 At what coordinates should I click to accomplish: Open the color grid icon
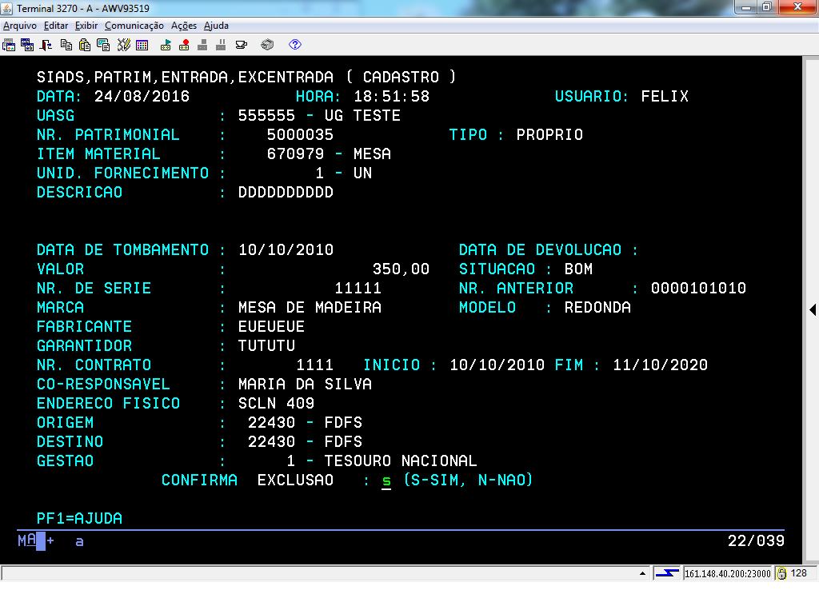pyautogui.click(x=142, y=45)
